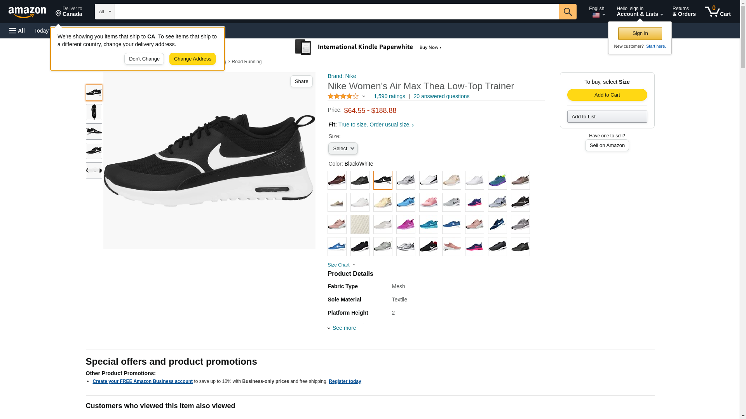
Task: Select the second product thumbnail image
Action: [94, 112]
